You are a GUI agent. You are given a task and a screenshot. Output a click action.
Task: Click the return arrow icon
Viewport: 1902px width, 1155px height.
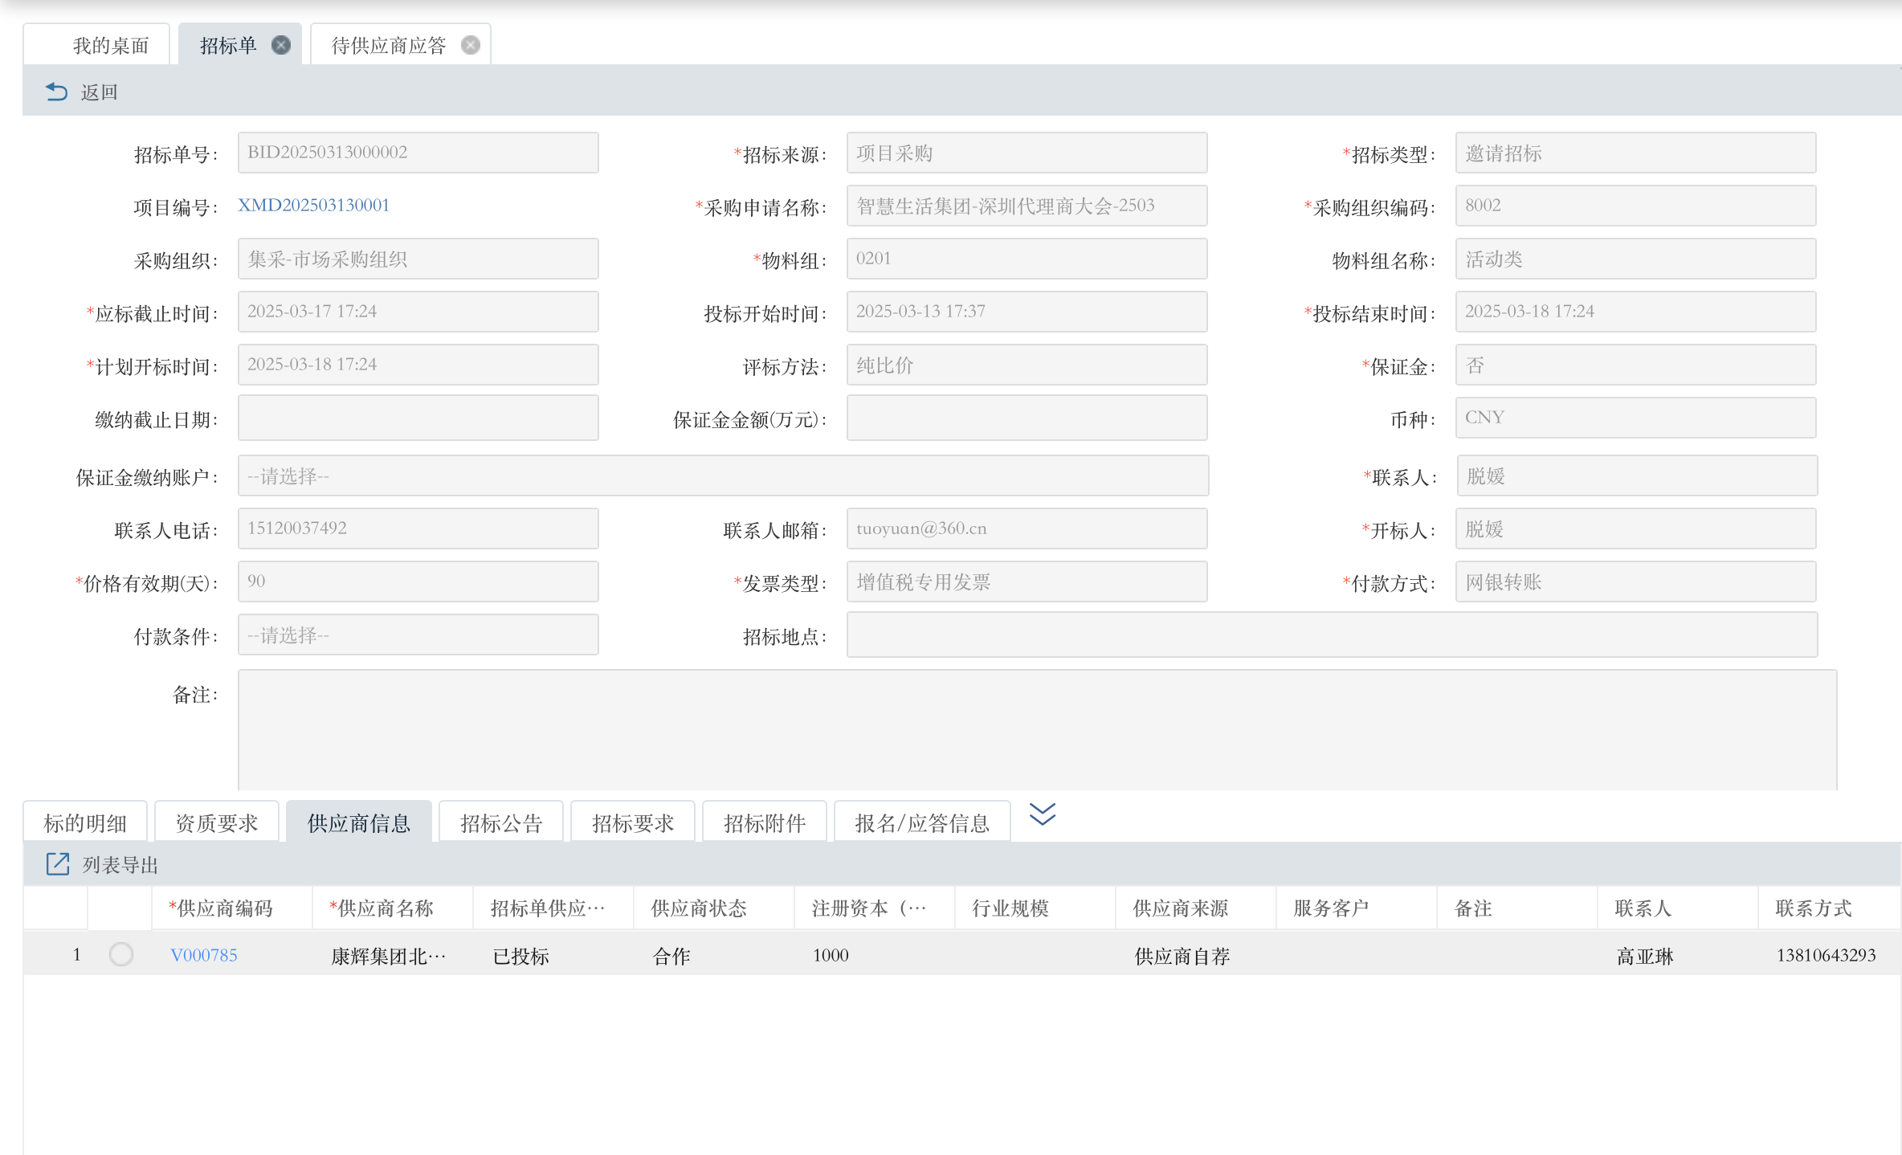point(56,92)
